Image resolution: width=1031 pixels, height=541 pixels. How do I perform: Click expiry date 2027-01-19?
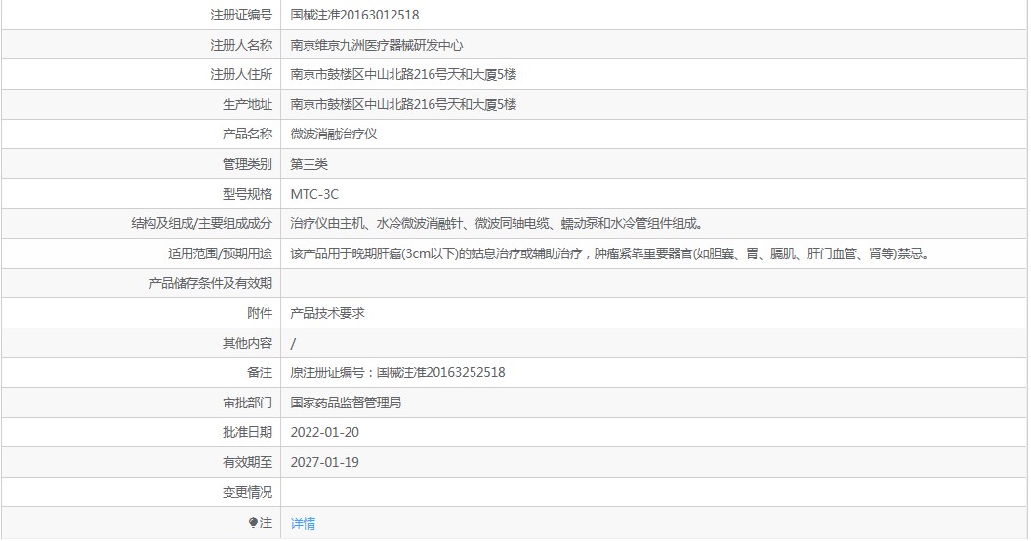coord(324,462)
